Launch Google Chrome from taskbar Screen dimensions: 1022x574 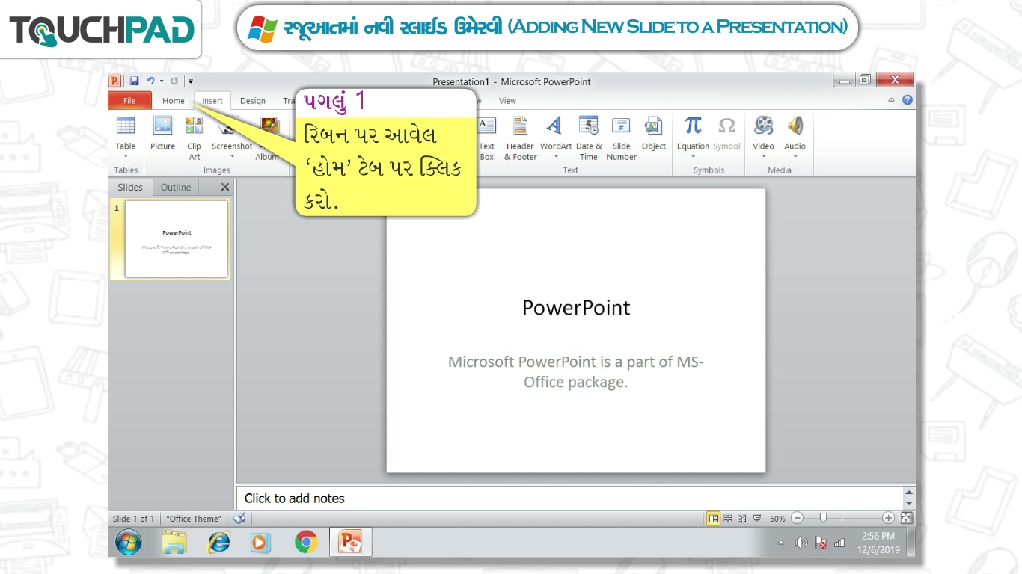tap(305, 542)
